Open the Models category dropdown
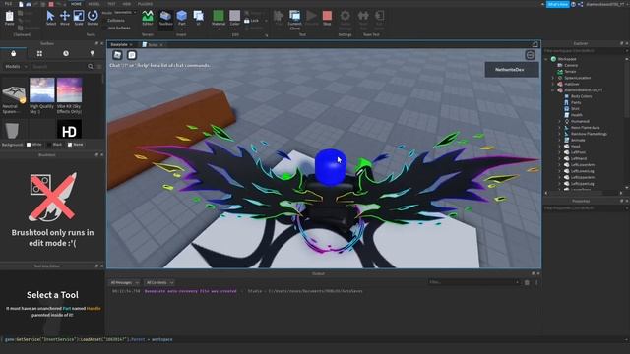This screenshot has width=630, height=354. (x=16, y=66)
